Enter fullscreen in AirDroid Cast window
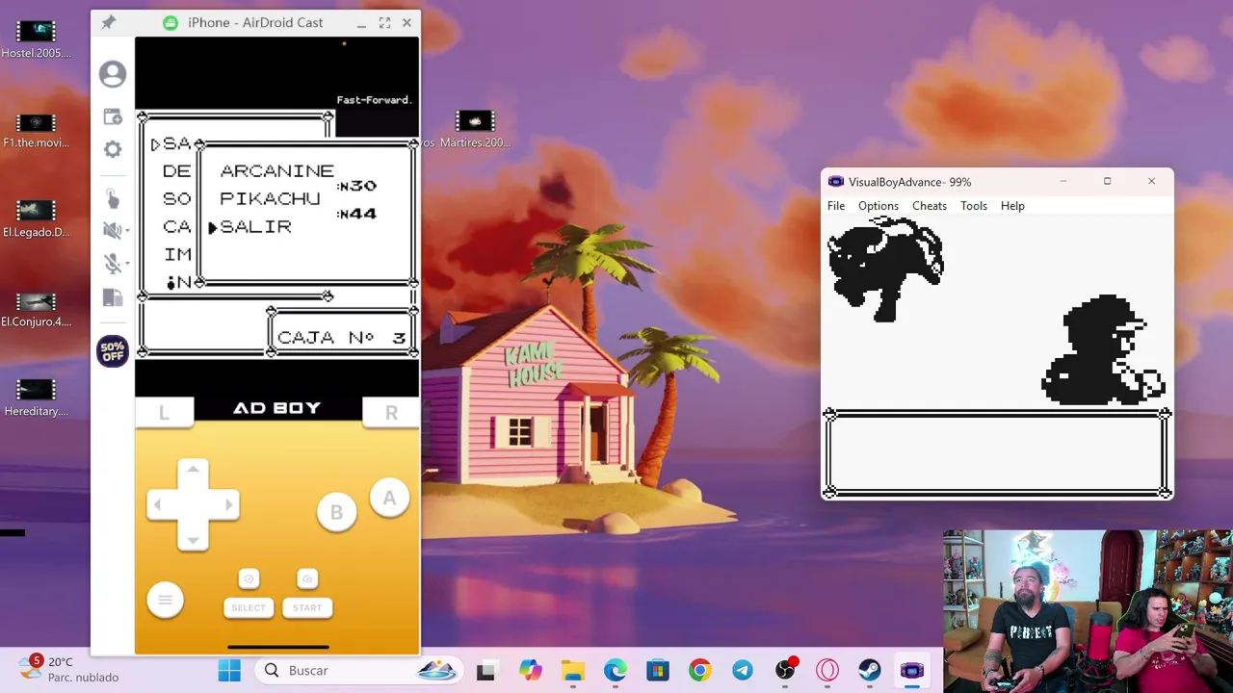Screen dimensions: 1233x693 (384, 22)
